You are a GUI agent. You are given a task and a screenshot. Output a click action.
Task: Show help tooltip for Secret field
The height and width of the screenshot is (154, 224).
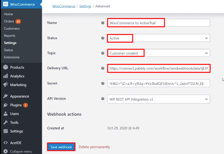point(103,83)
